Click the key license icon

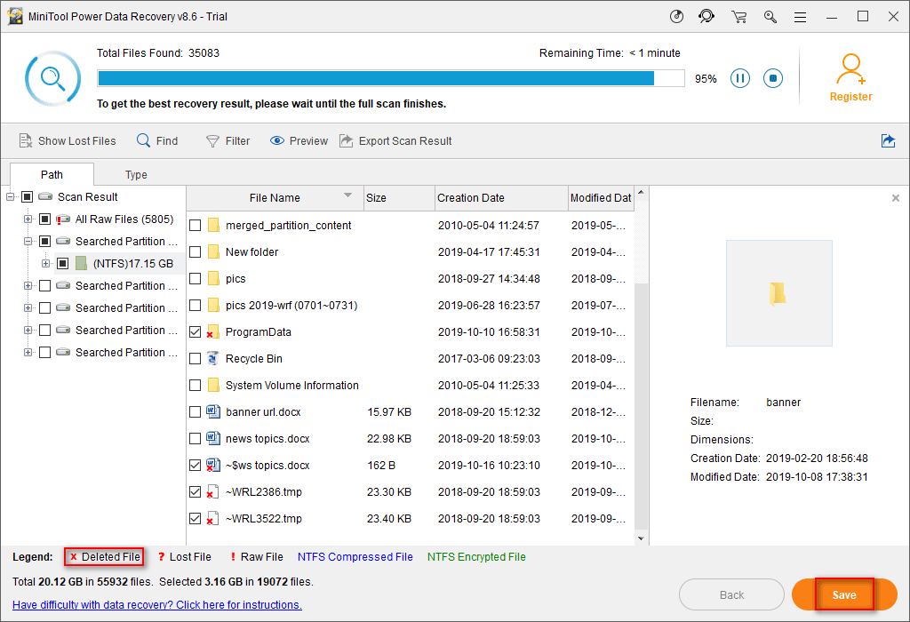(770, 16)
